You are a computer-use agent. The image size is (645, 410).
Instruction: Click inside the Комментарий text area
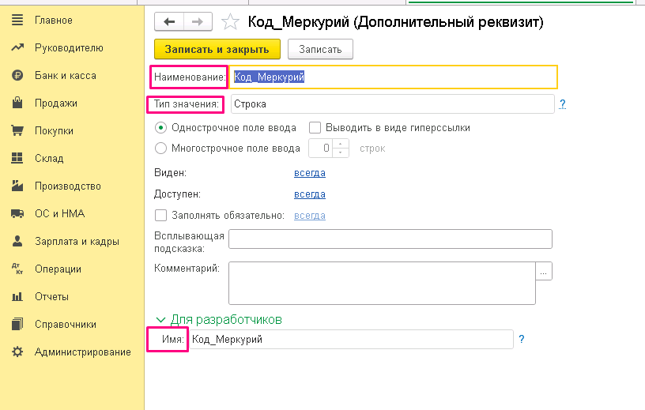[x=382, y=284]
